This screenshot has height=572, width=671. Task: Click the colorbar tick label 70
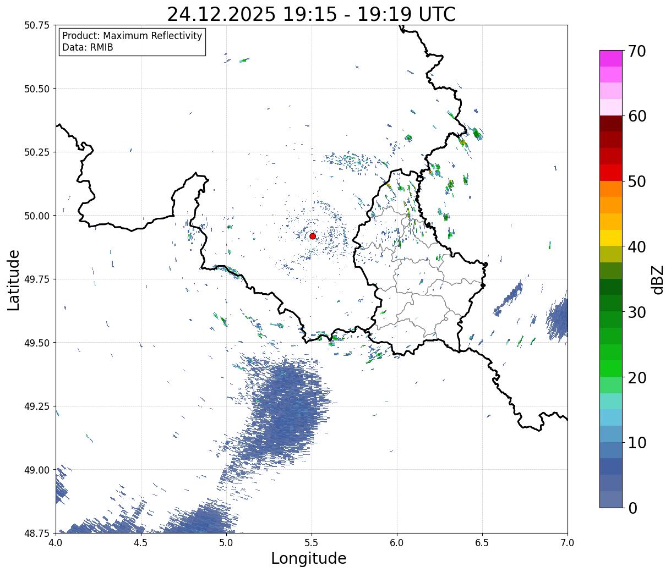pyautogui.click(x=637, y=51)
